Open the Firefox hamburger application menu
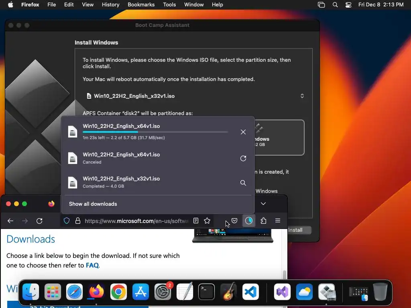Image resolution: width=411 pixels, height=308 pixels. [278, 221]
